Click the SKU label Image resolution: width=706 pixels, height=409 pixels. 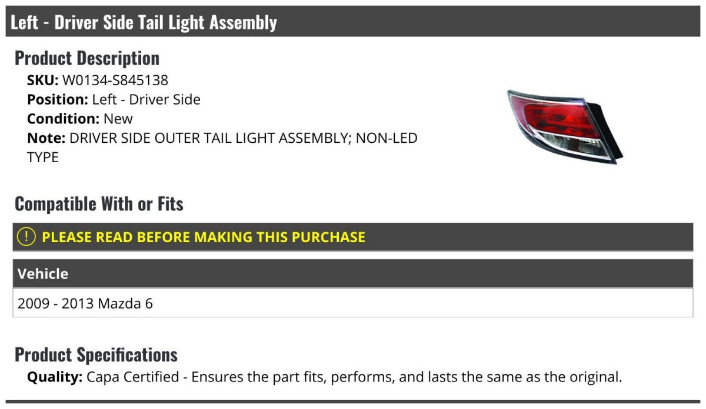click(43, 80)
